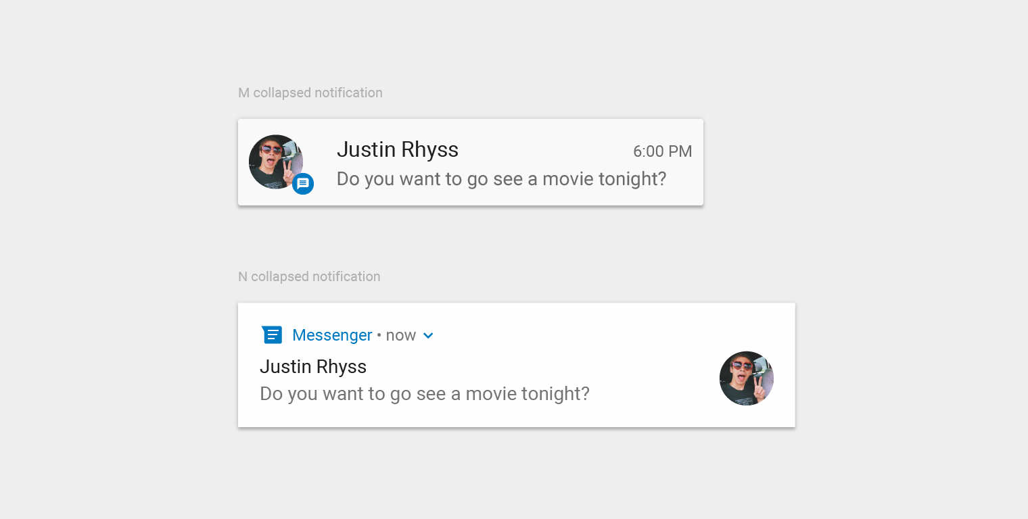
Task: Click the blue message badge on the avatar
Action: 303,184
